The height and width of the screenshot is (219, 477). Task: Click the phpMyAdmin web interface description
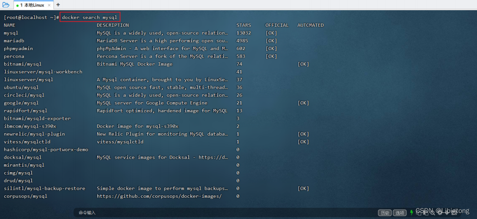coord(162,49)
